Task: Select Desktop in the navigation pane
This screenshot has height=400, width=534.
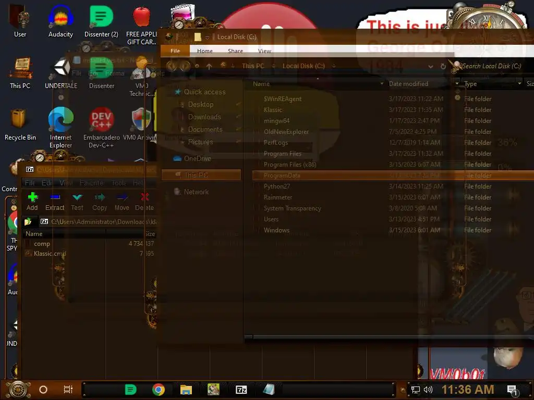Action: tap(201, 104)
